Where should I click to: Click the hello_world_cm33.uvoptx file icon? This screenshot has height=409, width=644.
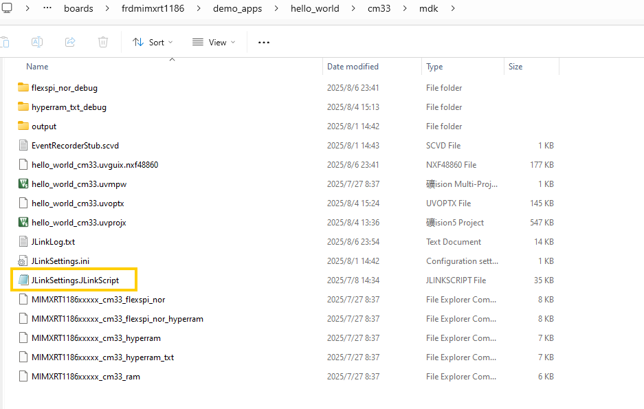pos(23,203)
